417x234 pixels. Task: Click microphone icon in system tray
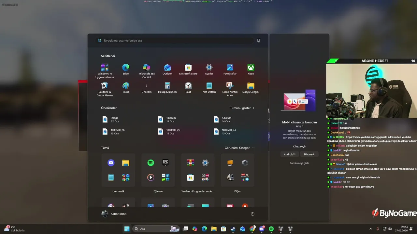(378, 229)
